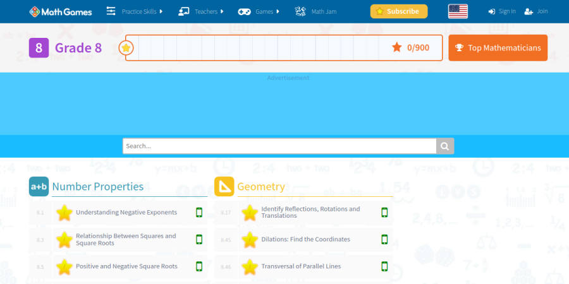Viewport: 569px width, 284px height.
Task: Click star beside Dilations: Find the Coordinates
Action: pos(250,240)
